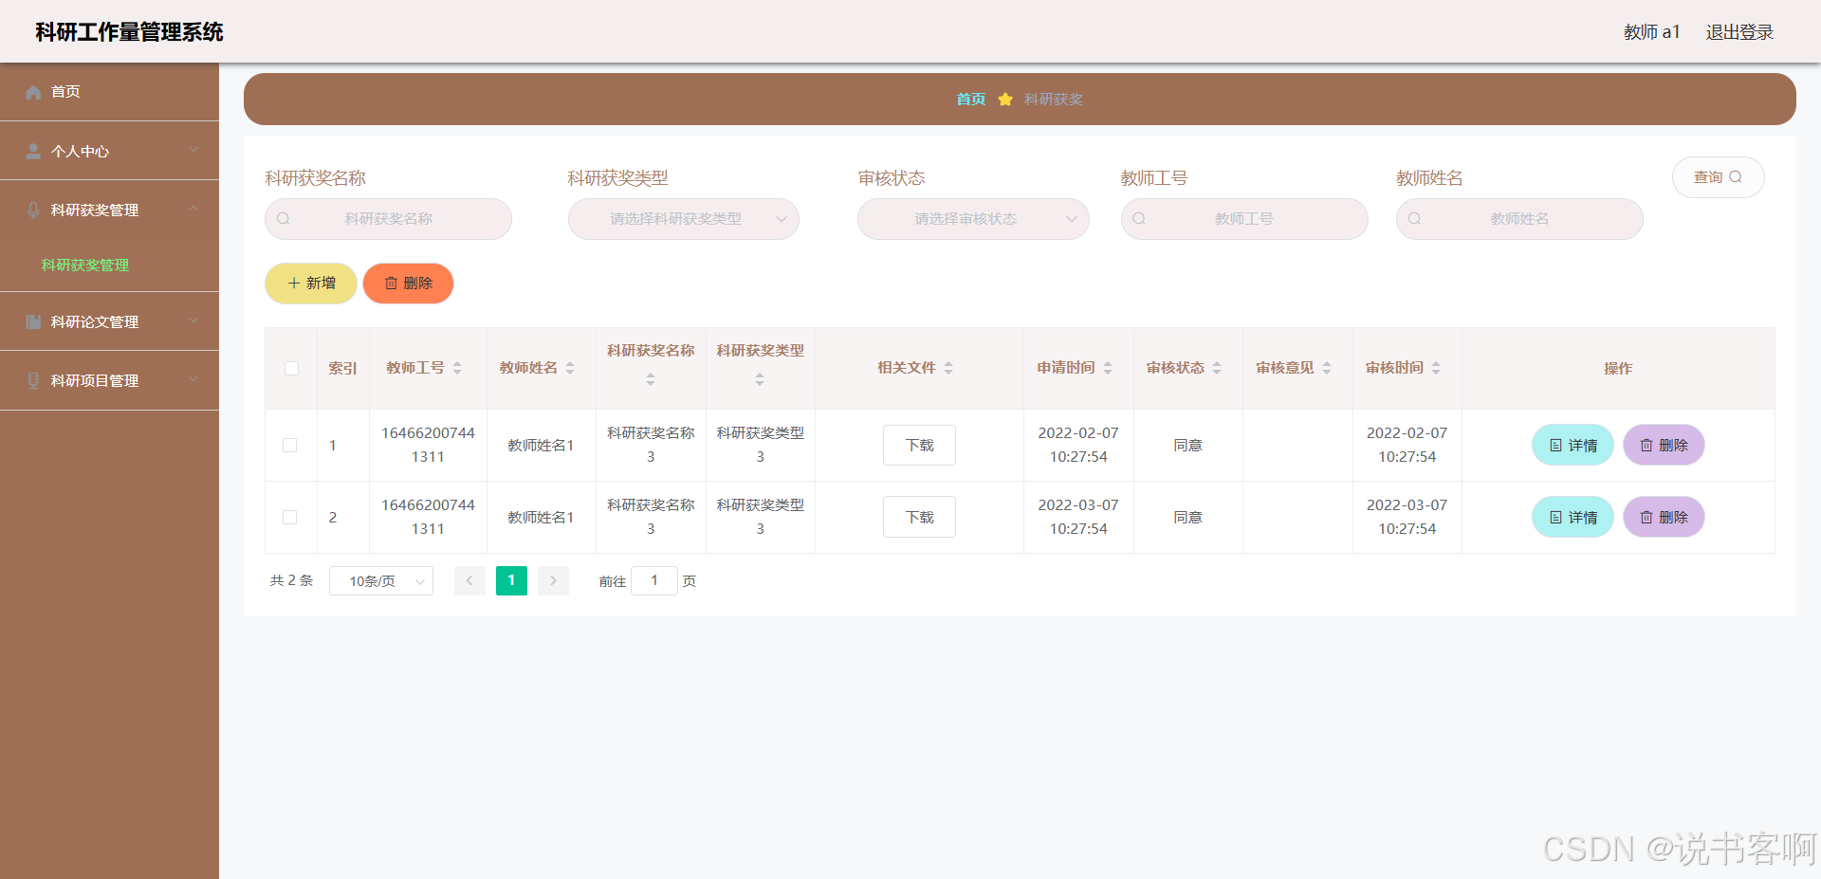
Task: Toggle the select-all checkbox in table header
Action: pyautogui.click(x=291, y=368)
